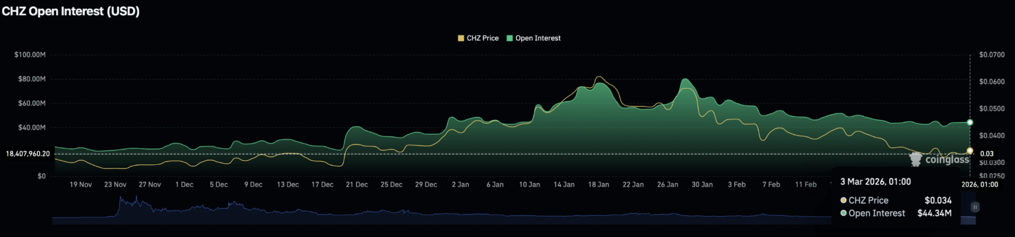
Task: Toggle the Open Interest legend label
Action: point(537,38)
